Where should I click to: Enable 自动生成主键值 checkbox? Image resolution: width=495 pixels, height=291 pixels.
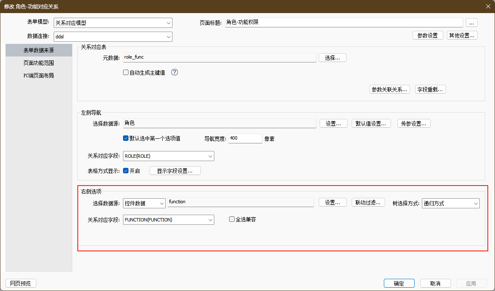point(126,73)
